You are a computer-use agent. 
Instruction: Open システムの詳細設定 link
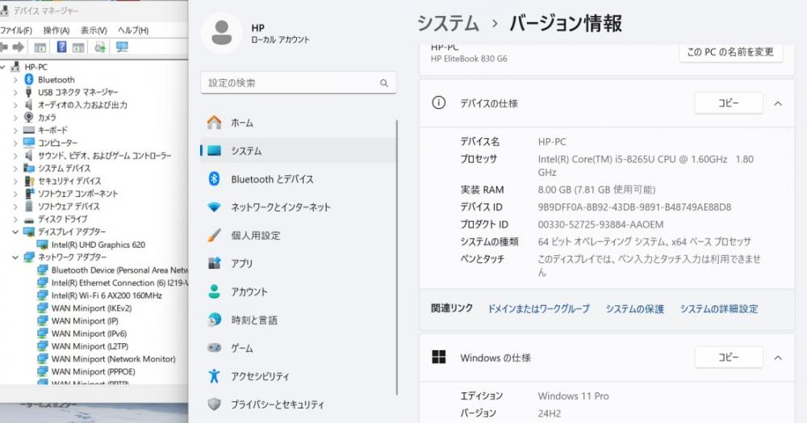[719, 308]
